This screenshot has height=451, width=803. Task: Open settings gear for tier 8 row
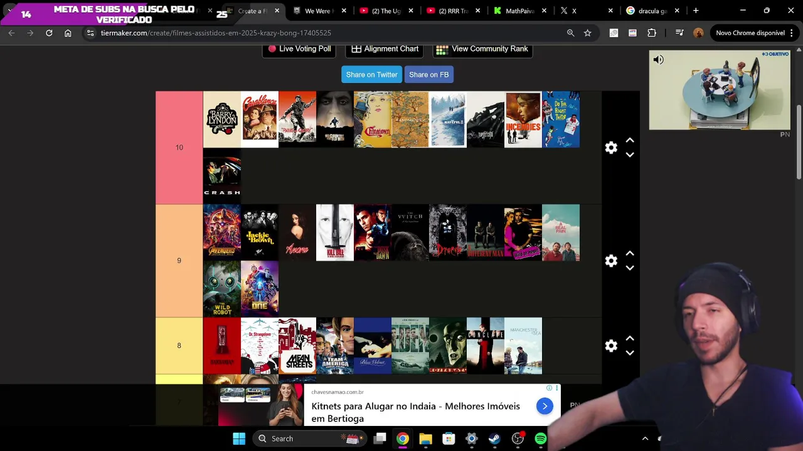coord(611,346)
